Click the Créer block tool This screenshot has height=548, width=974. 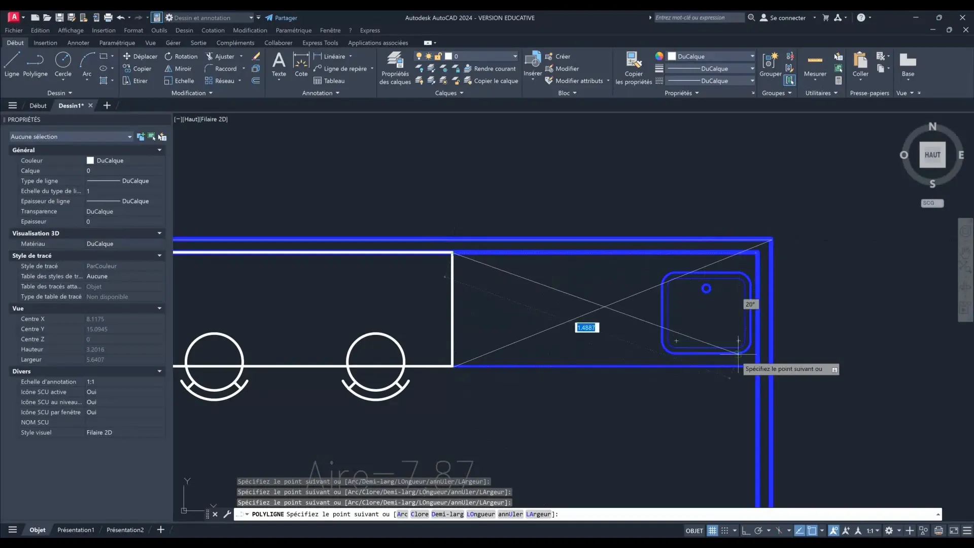[558, 56]
